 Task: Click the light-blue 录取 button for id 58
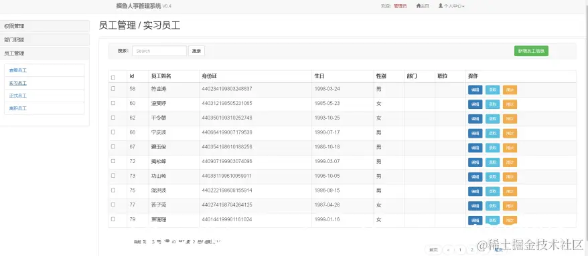[492, 90]
